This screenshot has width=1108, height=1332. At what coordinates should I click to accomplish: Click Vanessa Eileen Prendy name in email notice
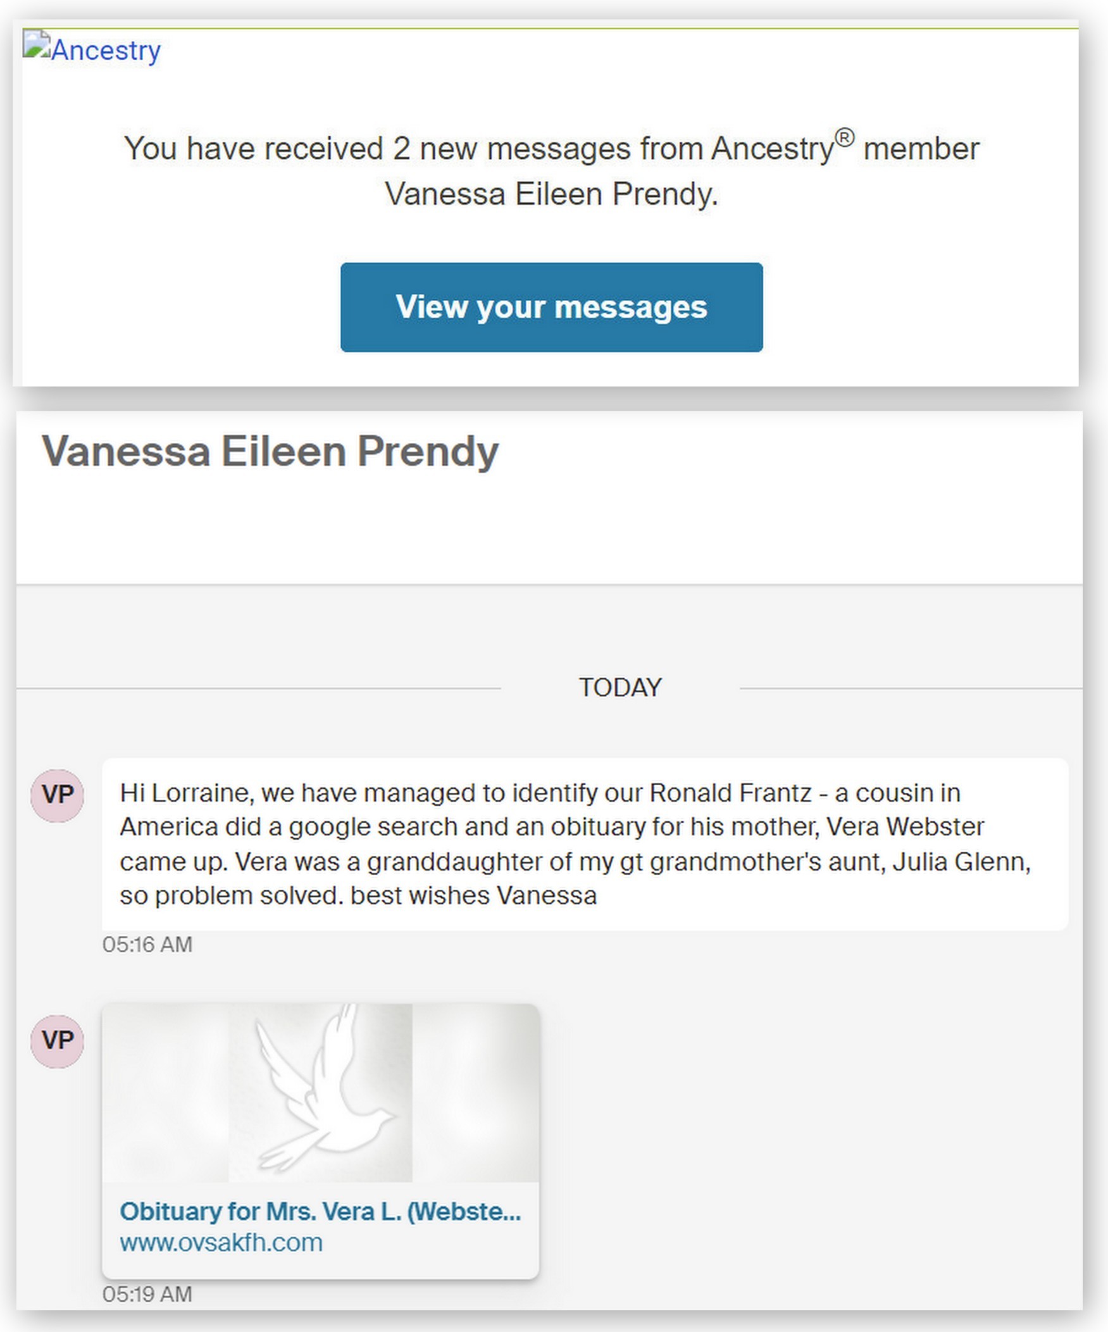tap(551, 194)
